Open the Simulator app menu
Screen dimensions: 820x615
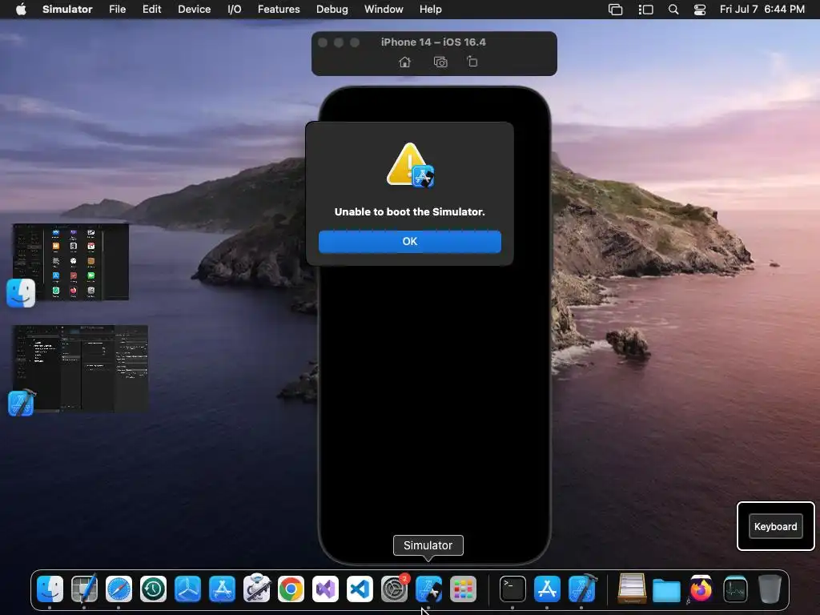pos(67,10)
